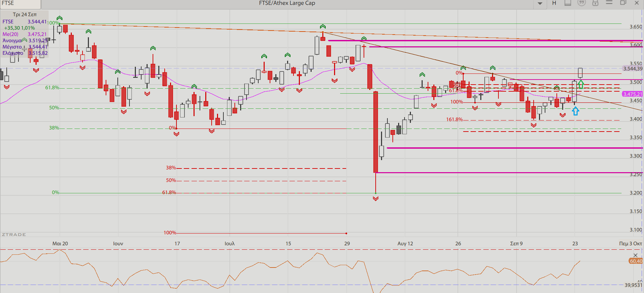Image resolution: width=644 pixels, height=293 pixels.
Task: Click the detach window icon
Action: [x=623, y=3]
